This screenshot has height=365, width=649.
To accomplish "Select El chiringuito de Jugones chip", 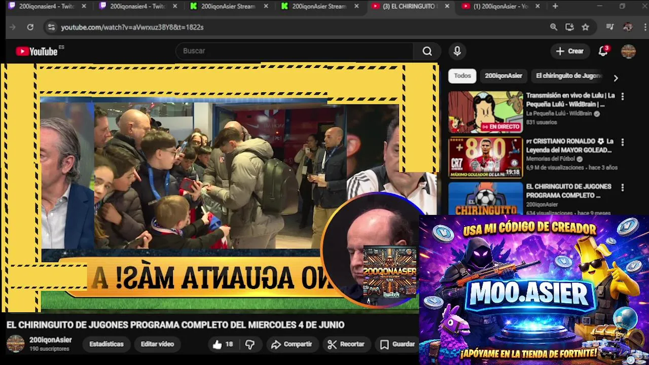I will (568, 76).
